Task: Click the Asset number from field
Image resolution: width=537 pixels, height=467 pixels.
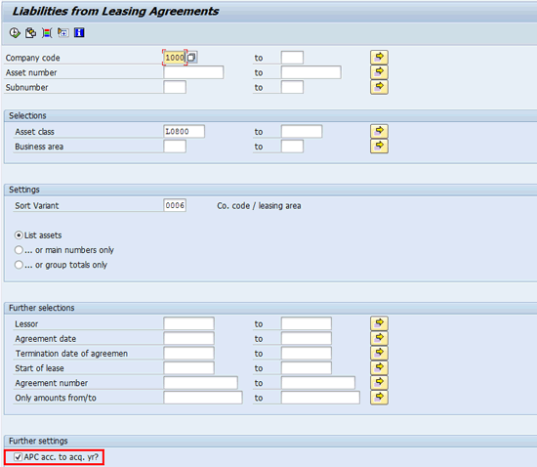Action: pyautogui.click(x=193, y=72)
